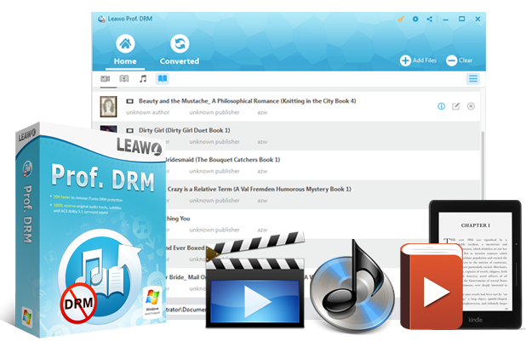Click book type icon beside Dirty Girl
The height and width of the screenshot is (353, 526).
click(x=130, y=130)
